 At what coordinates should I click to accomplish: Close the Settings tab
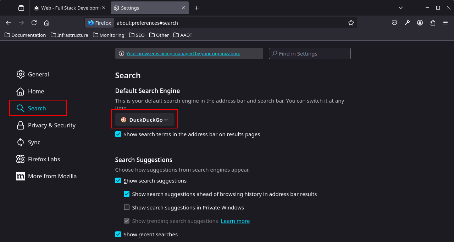point(183,8)
